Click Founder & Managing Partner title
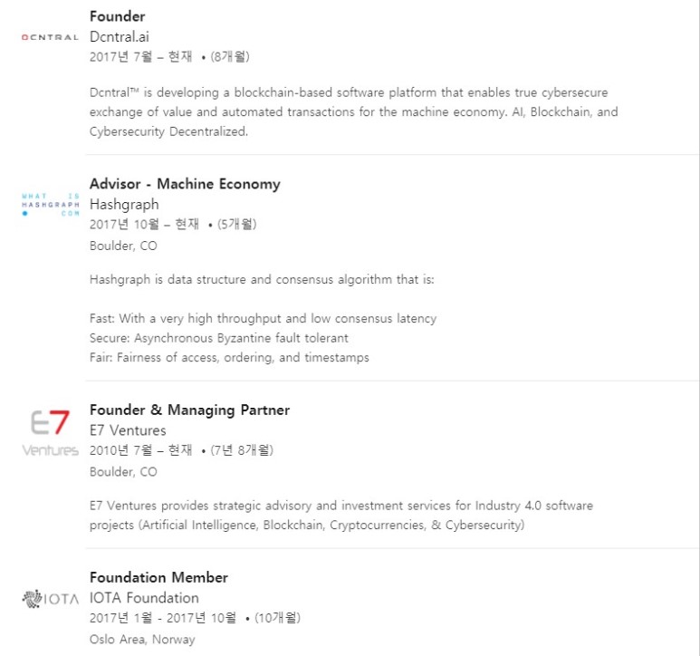 [x=189, y=410]
